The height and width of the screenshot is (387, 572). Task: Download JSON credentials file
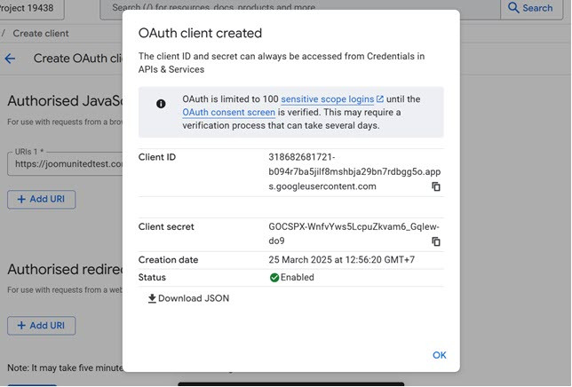click(188, 298)
